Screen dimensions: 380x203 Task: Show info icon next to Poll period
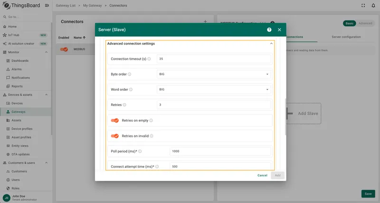click(140, 151)
